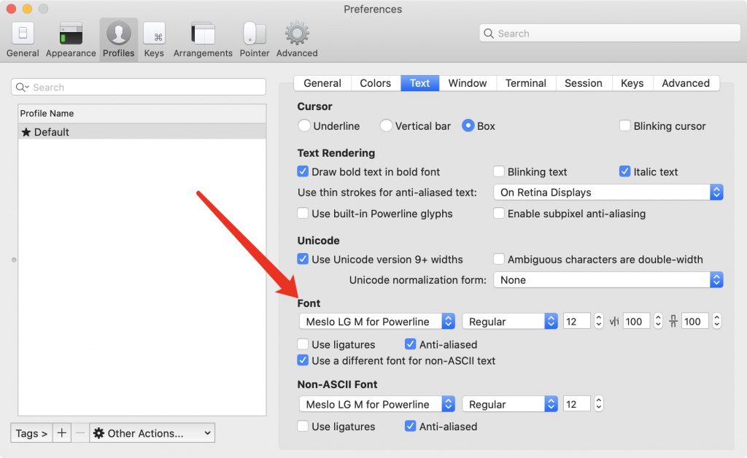This screenshot has width=747, height=458.
Task: Click Non-ASCII font size field
Action: pos(577,404)
